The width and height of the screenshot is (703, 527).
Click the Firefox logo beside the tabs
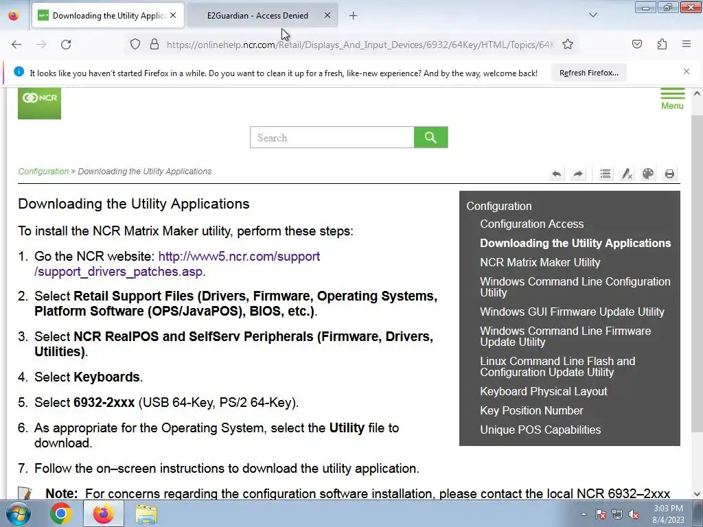pyautogui.click(x=14, y=15)
